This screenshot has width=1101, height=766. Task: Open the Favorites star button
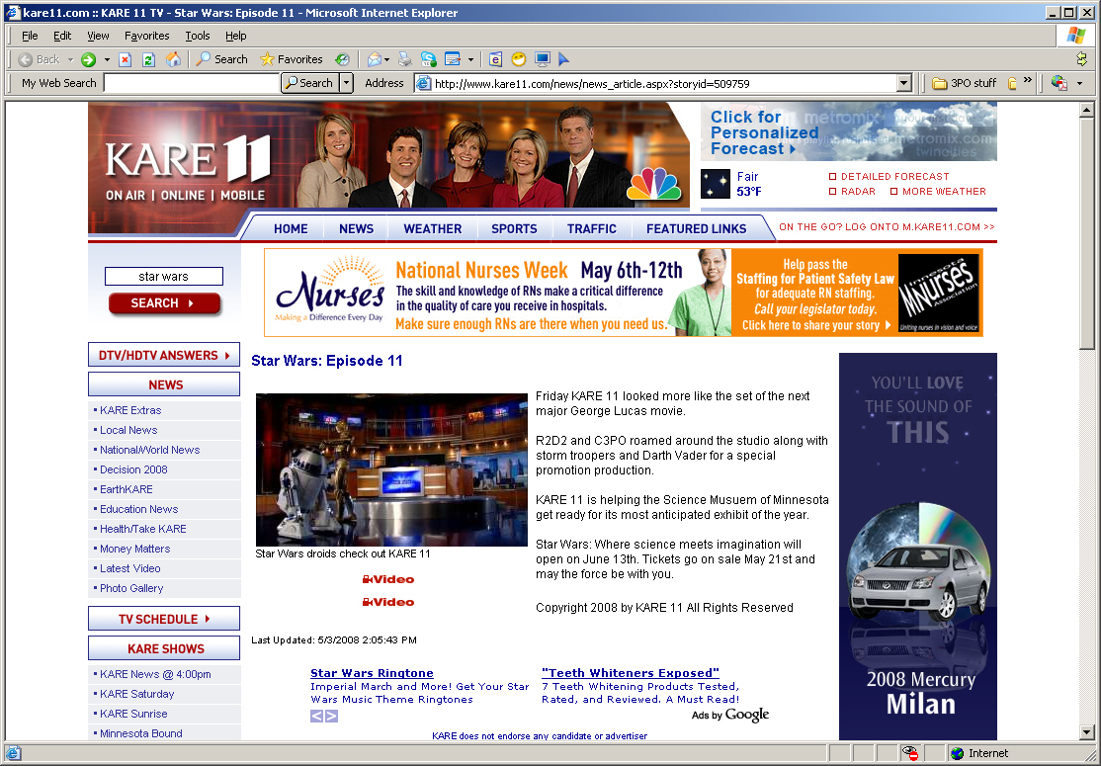click(x=291, y=59)
